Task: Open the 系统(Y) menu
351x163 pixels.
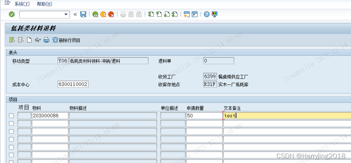Action: pos(22,4)
